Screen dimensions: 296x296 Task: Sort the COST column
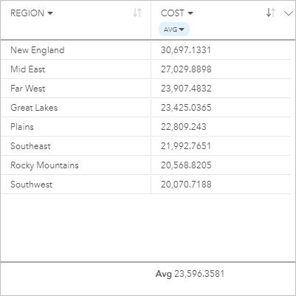(271, 13)
